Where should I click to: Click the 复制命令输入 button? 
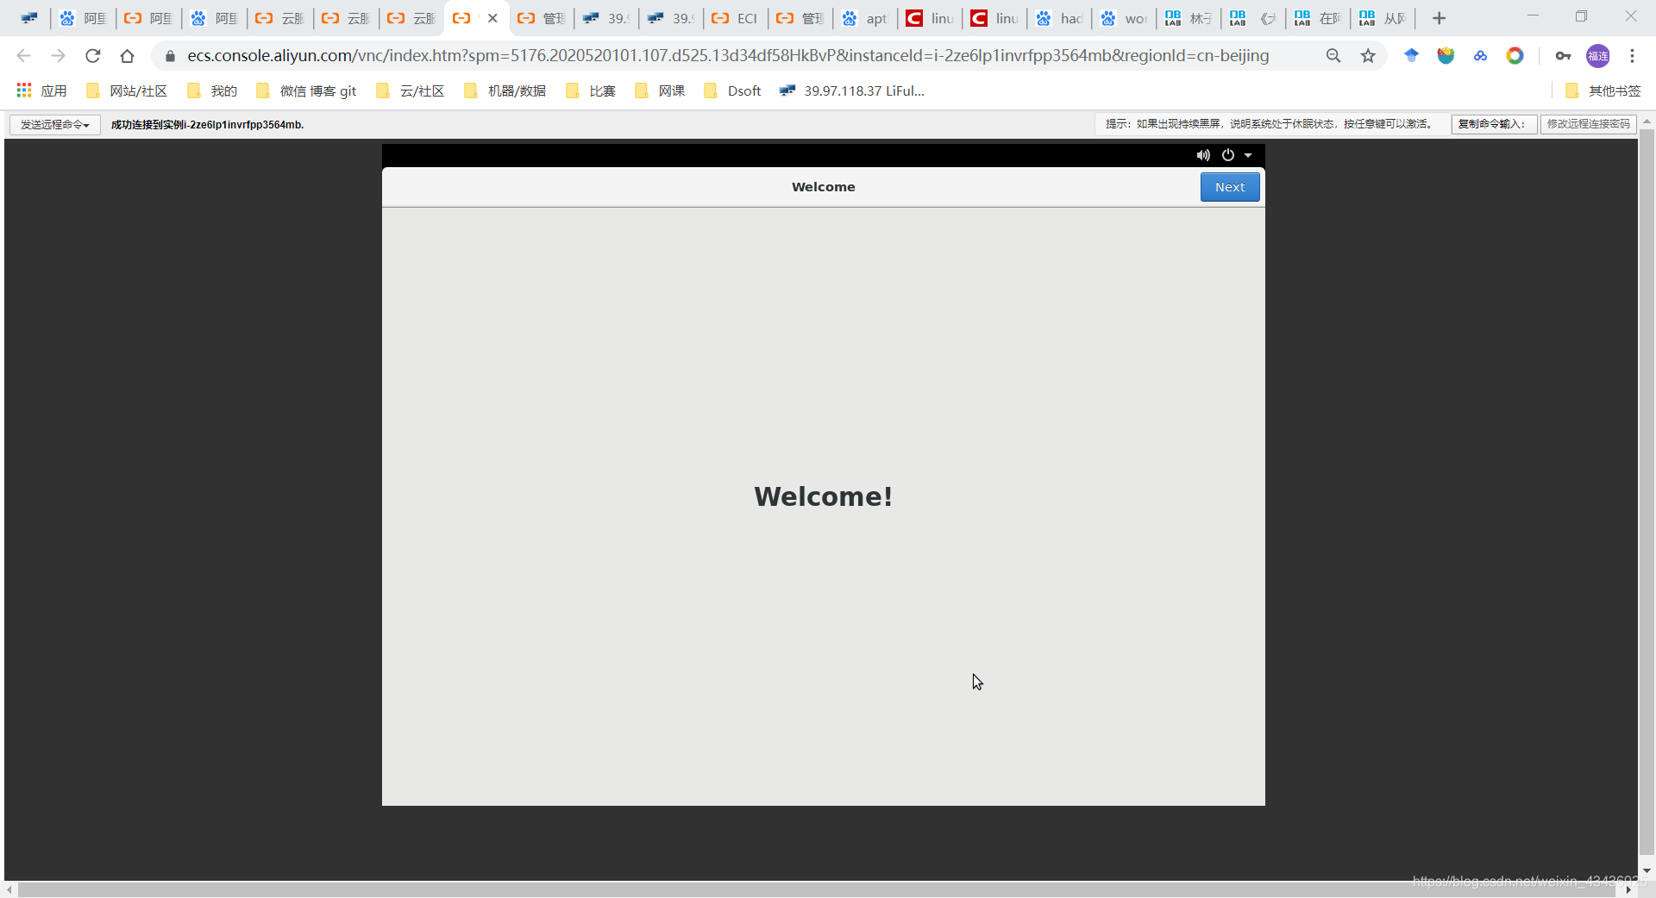(1494, 124)
